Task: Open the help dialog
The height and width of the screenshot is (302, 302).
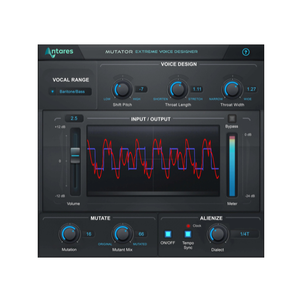Action: (x=246, y=52)
